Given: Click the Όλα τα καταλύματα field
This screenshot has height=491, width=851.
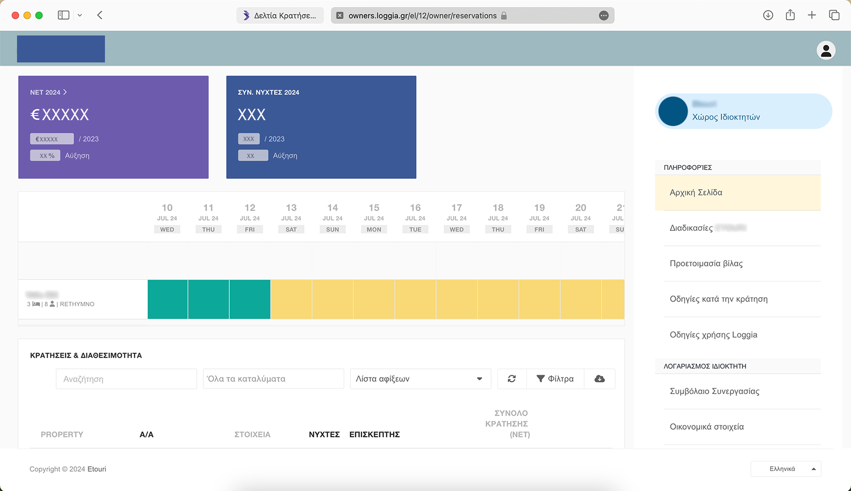Looking at the screenshot, I should 273,379.
